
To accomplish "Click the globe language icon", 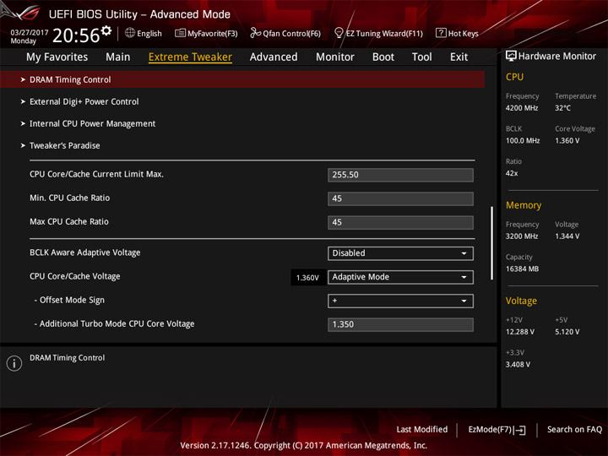I will click(x=130, y=33).
